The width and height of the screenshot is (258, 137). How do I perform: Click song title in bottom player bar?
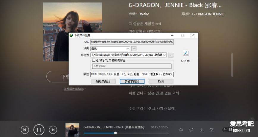114,127
